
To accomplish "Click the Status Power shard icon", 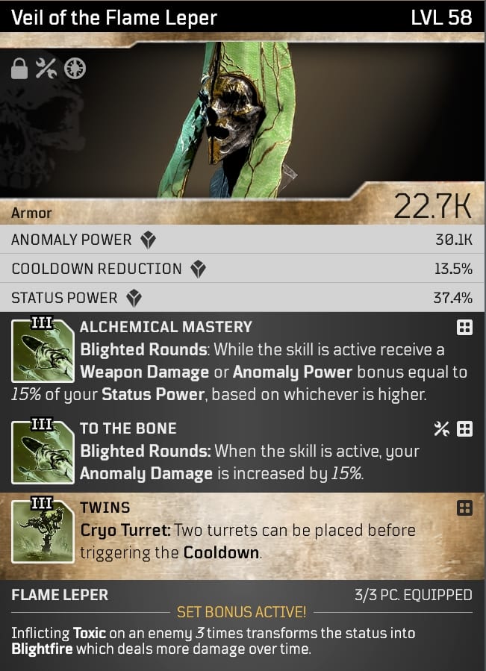I will pyautogui.click(x=134, y=299).
